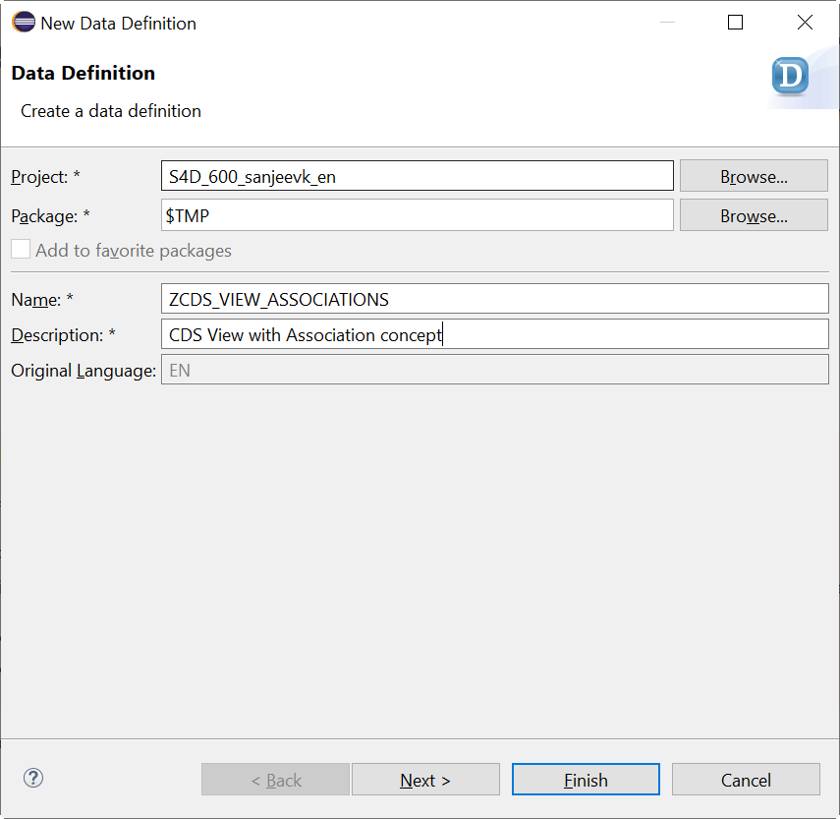Viewport: 840px width, 819px height.
Task: Cancel the data definition wizard
Action: [x=746, y=780]
